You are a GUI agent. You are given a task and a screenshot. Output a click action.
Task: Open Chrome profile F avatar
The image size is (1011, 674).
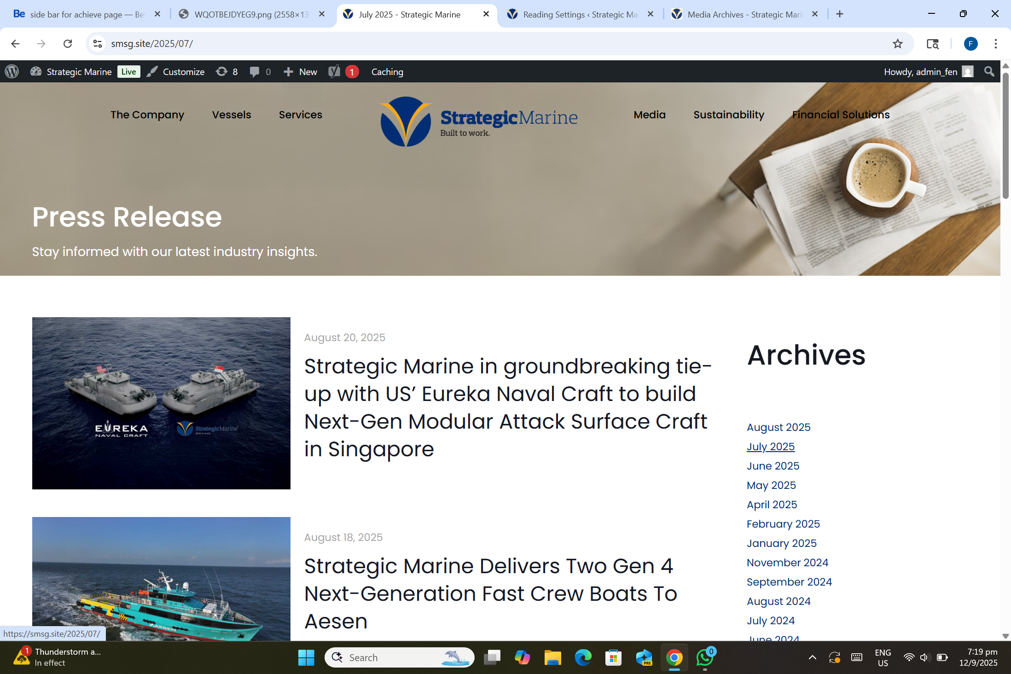(x=970, y=44)
